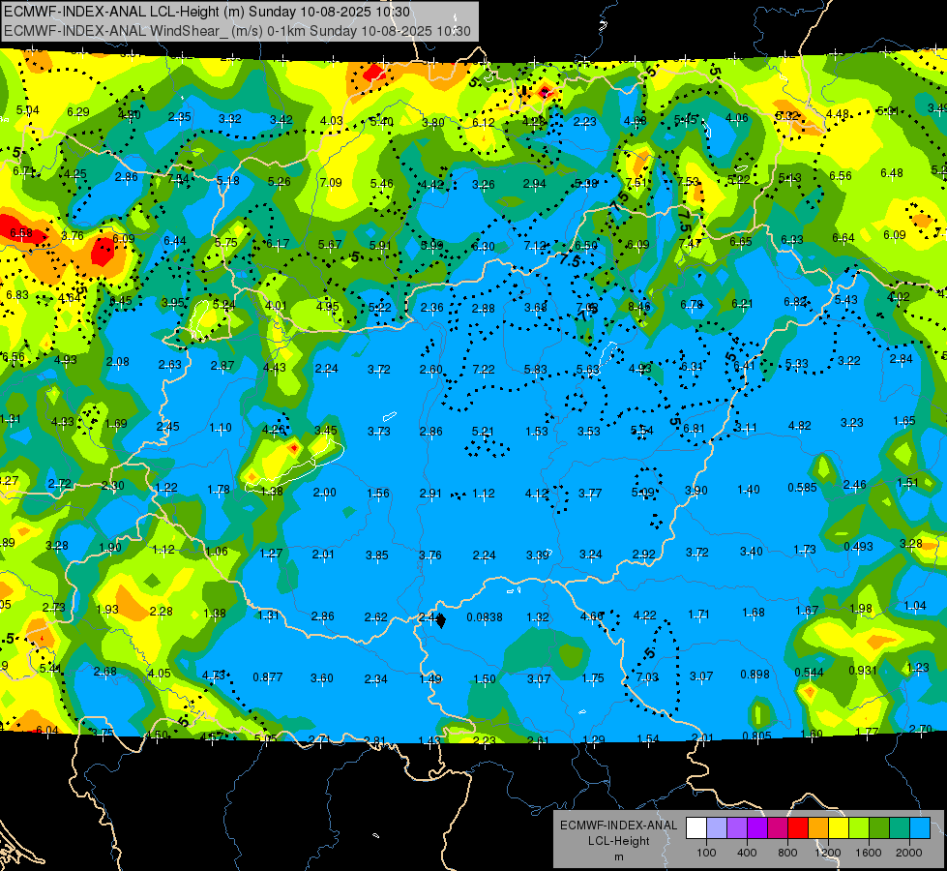Click the white legend color swatch
947x871 pixels.
pyautogui.click(x=696, y=828)
